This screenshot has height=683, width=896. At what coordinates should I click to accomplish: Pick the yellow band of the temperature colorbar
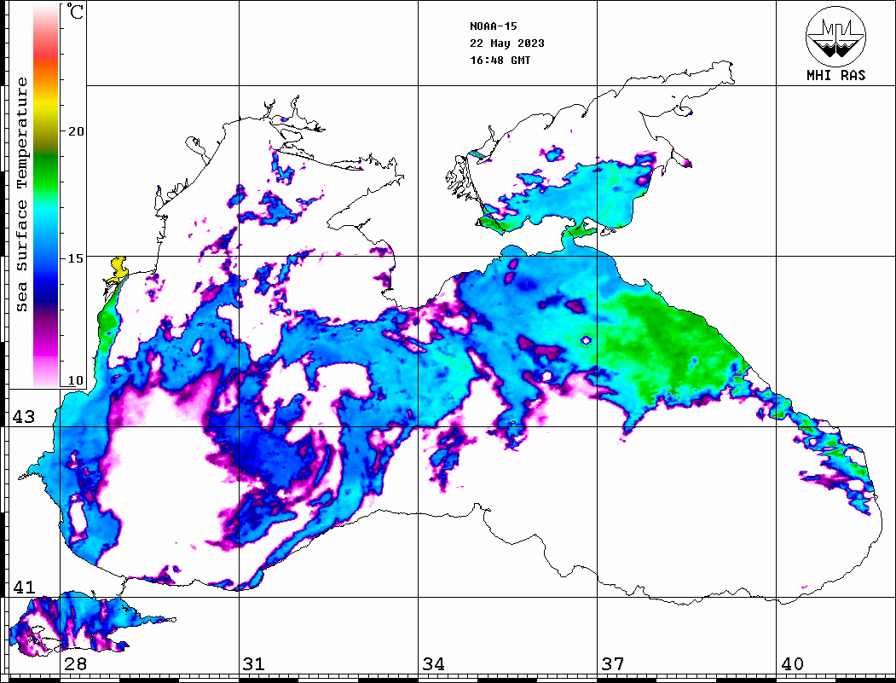tap(46, 106)
